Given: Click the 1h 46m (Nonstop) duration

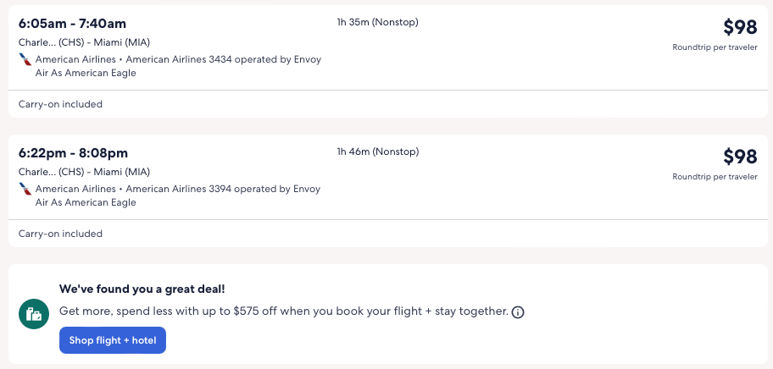Looking at the screenshot, I should (377, 152).
